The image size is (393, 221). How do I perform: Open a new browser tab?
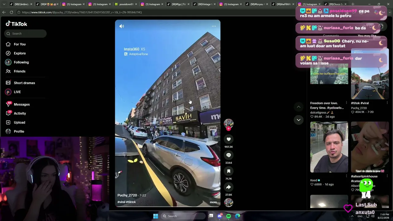coord(353,4)
